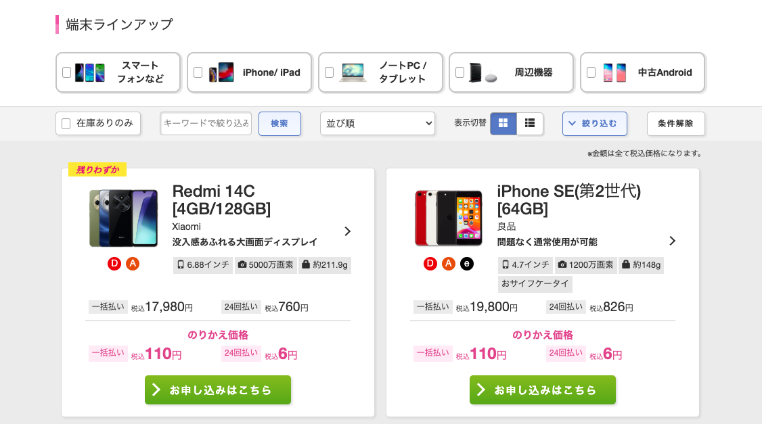Image resolution: width=762 pixels, height=424 pixels.
Task: Click the red D carrier badge under Redmi 14C
Action: (114, 264)
